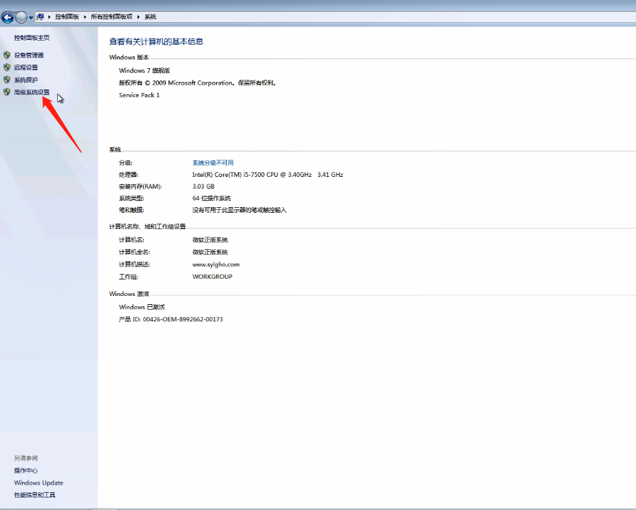The height and width of the screenshot is (510, 636).
Task: Click the 64 位操作系统 system type value
Action: [211, 198]
